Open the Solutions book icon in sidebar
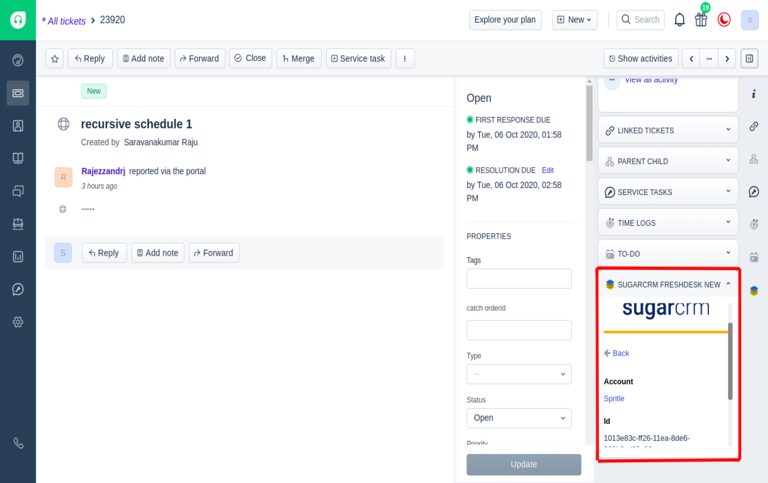This screenshot has width=768, height=483. [18, 158]
